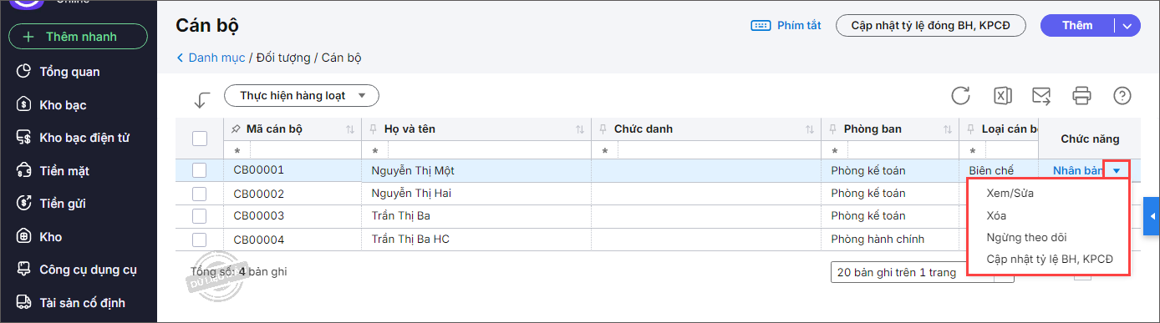Choose Xem/Sửa from the context menu
The height and width of the screenshot is (323, 1160).
point(1010,193)
